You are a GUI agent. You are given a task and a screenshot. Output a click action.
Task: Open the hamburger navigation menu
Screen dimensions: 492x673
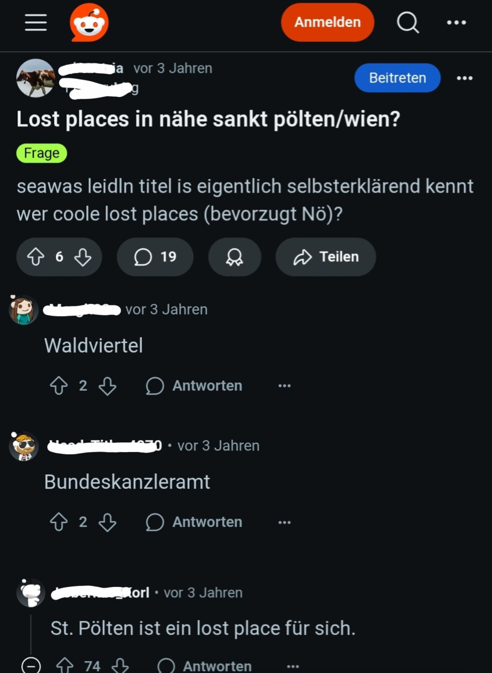[36, 22]
